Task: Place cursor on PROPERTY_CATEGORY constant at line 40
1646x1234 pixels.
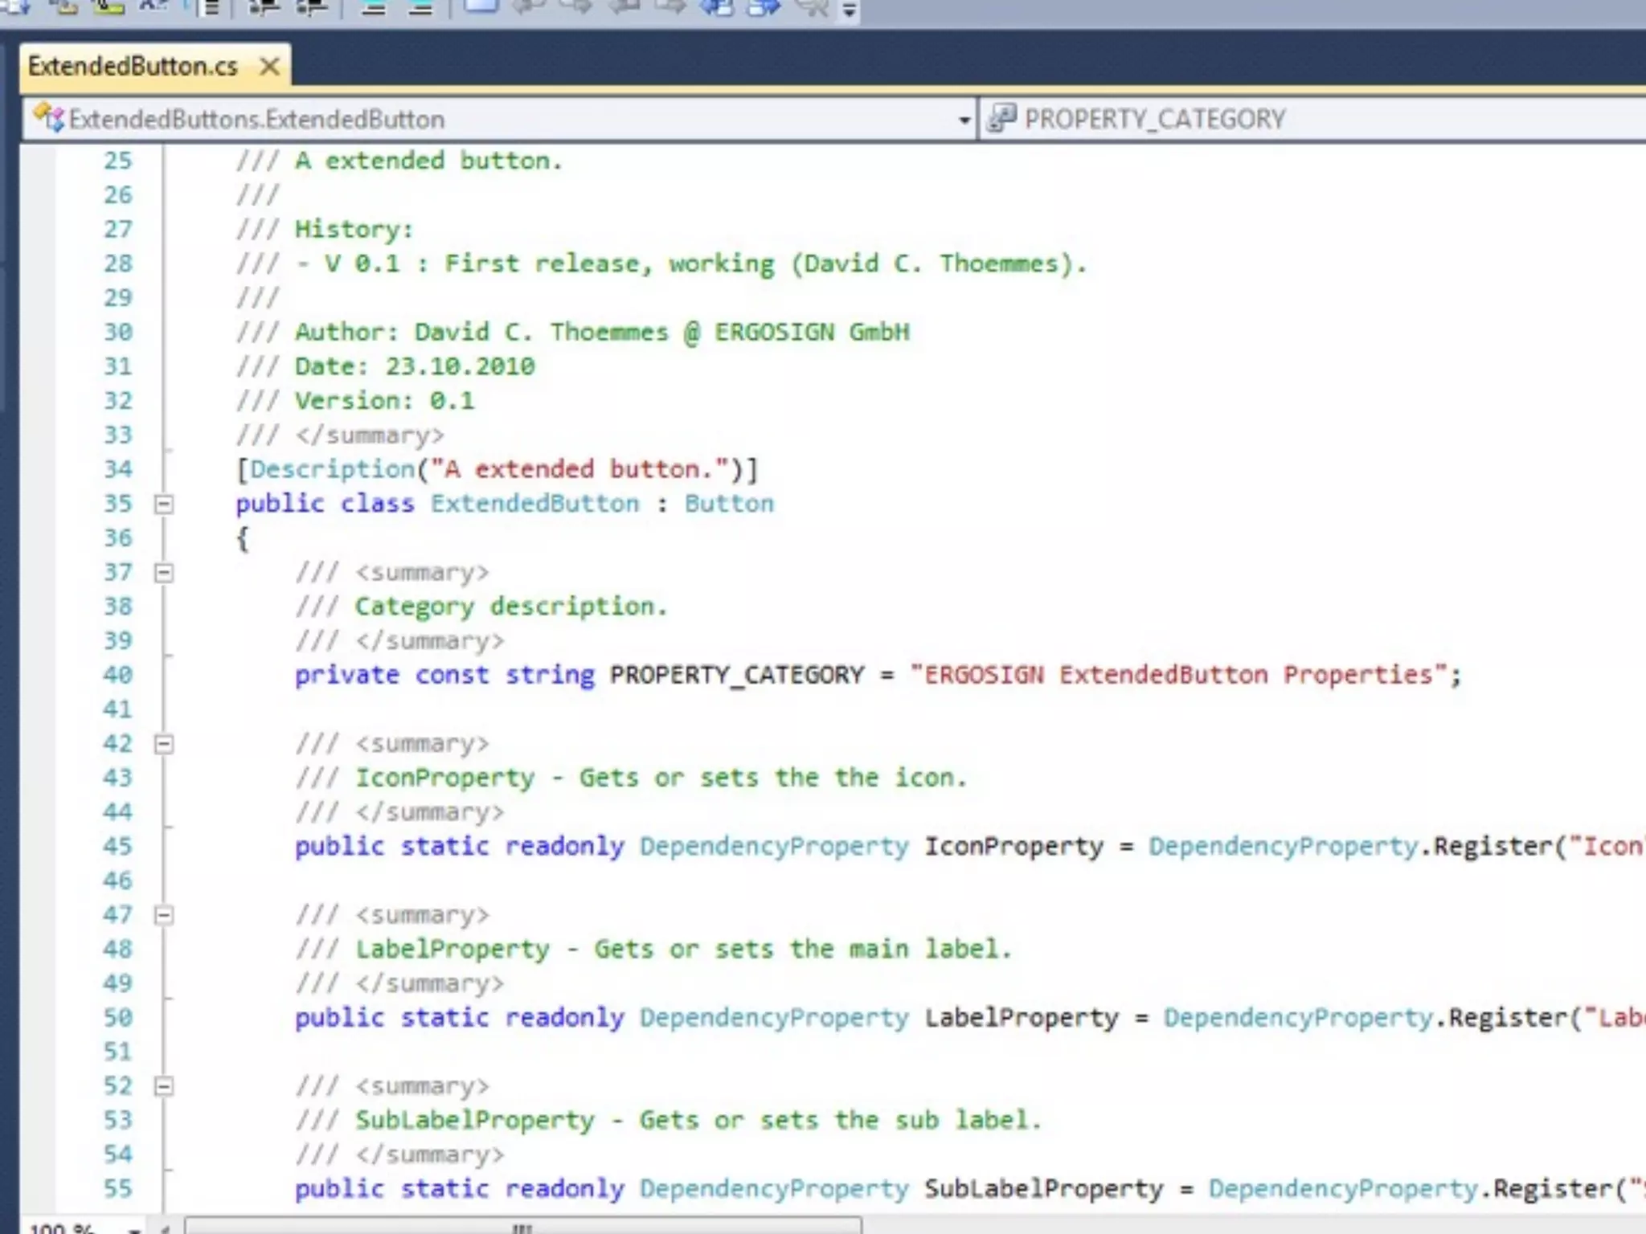Action: (736, 675)
